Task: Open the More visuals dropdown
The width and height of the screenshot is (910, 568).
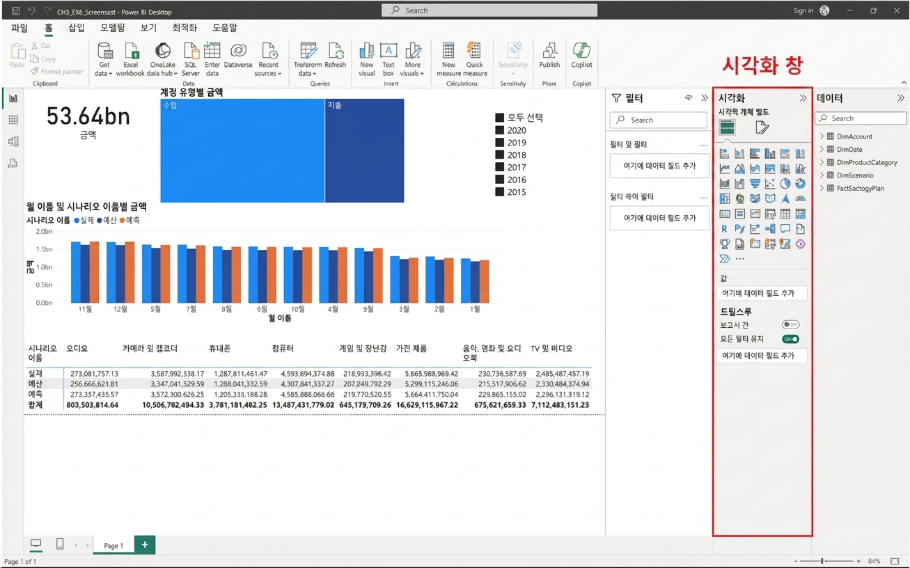Action: [x=412, y=73]
